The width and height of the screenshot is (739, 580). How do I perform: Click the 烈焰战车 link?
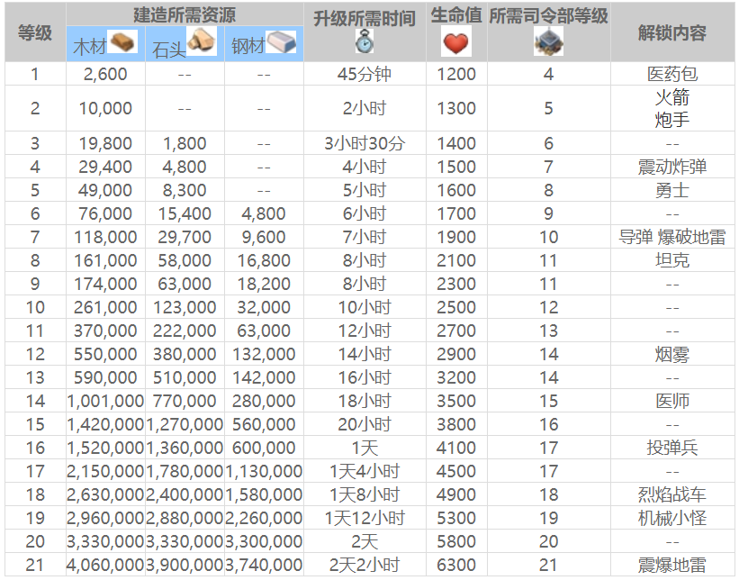coord(671,494)
